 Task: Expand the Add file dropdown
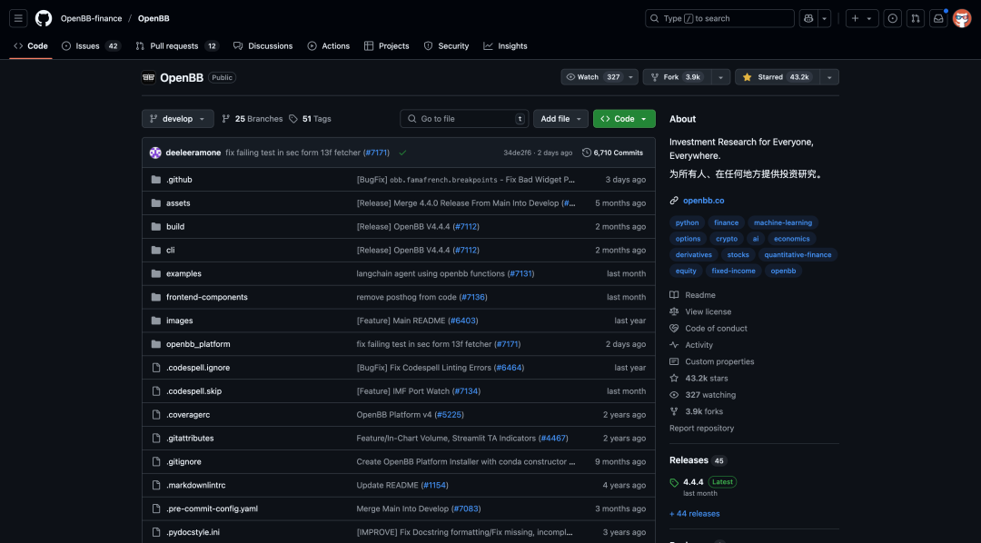pos(560,119)
